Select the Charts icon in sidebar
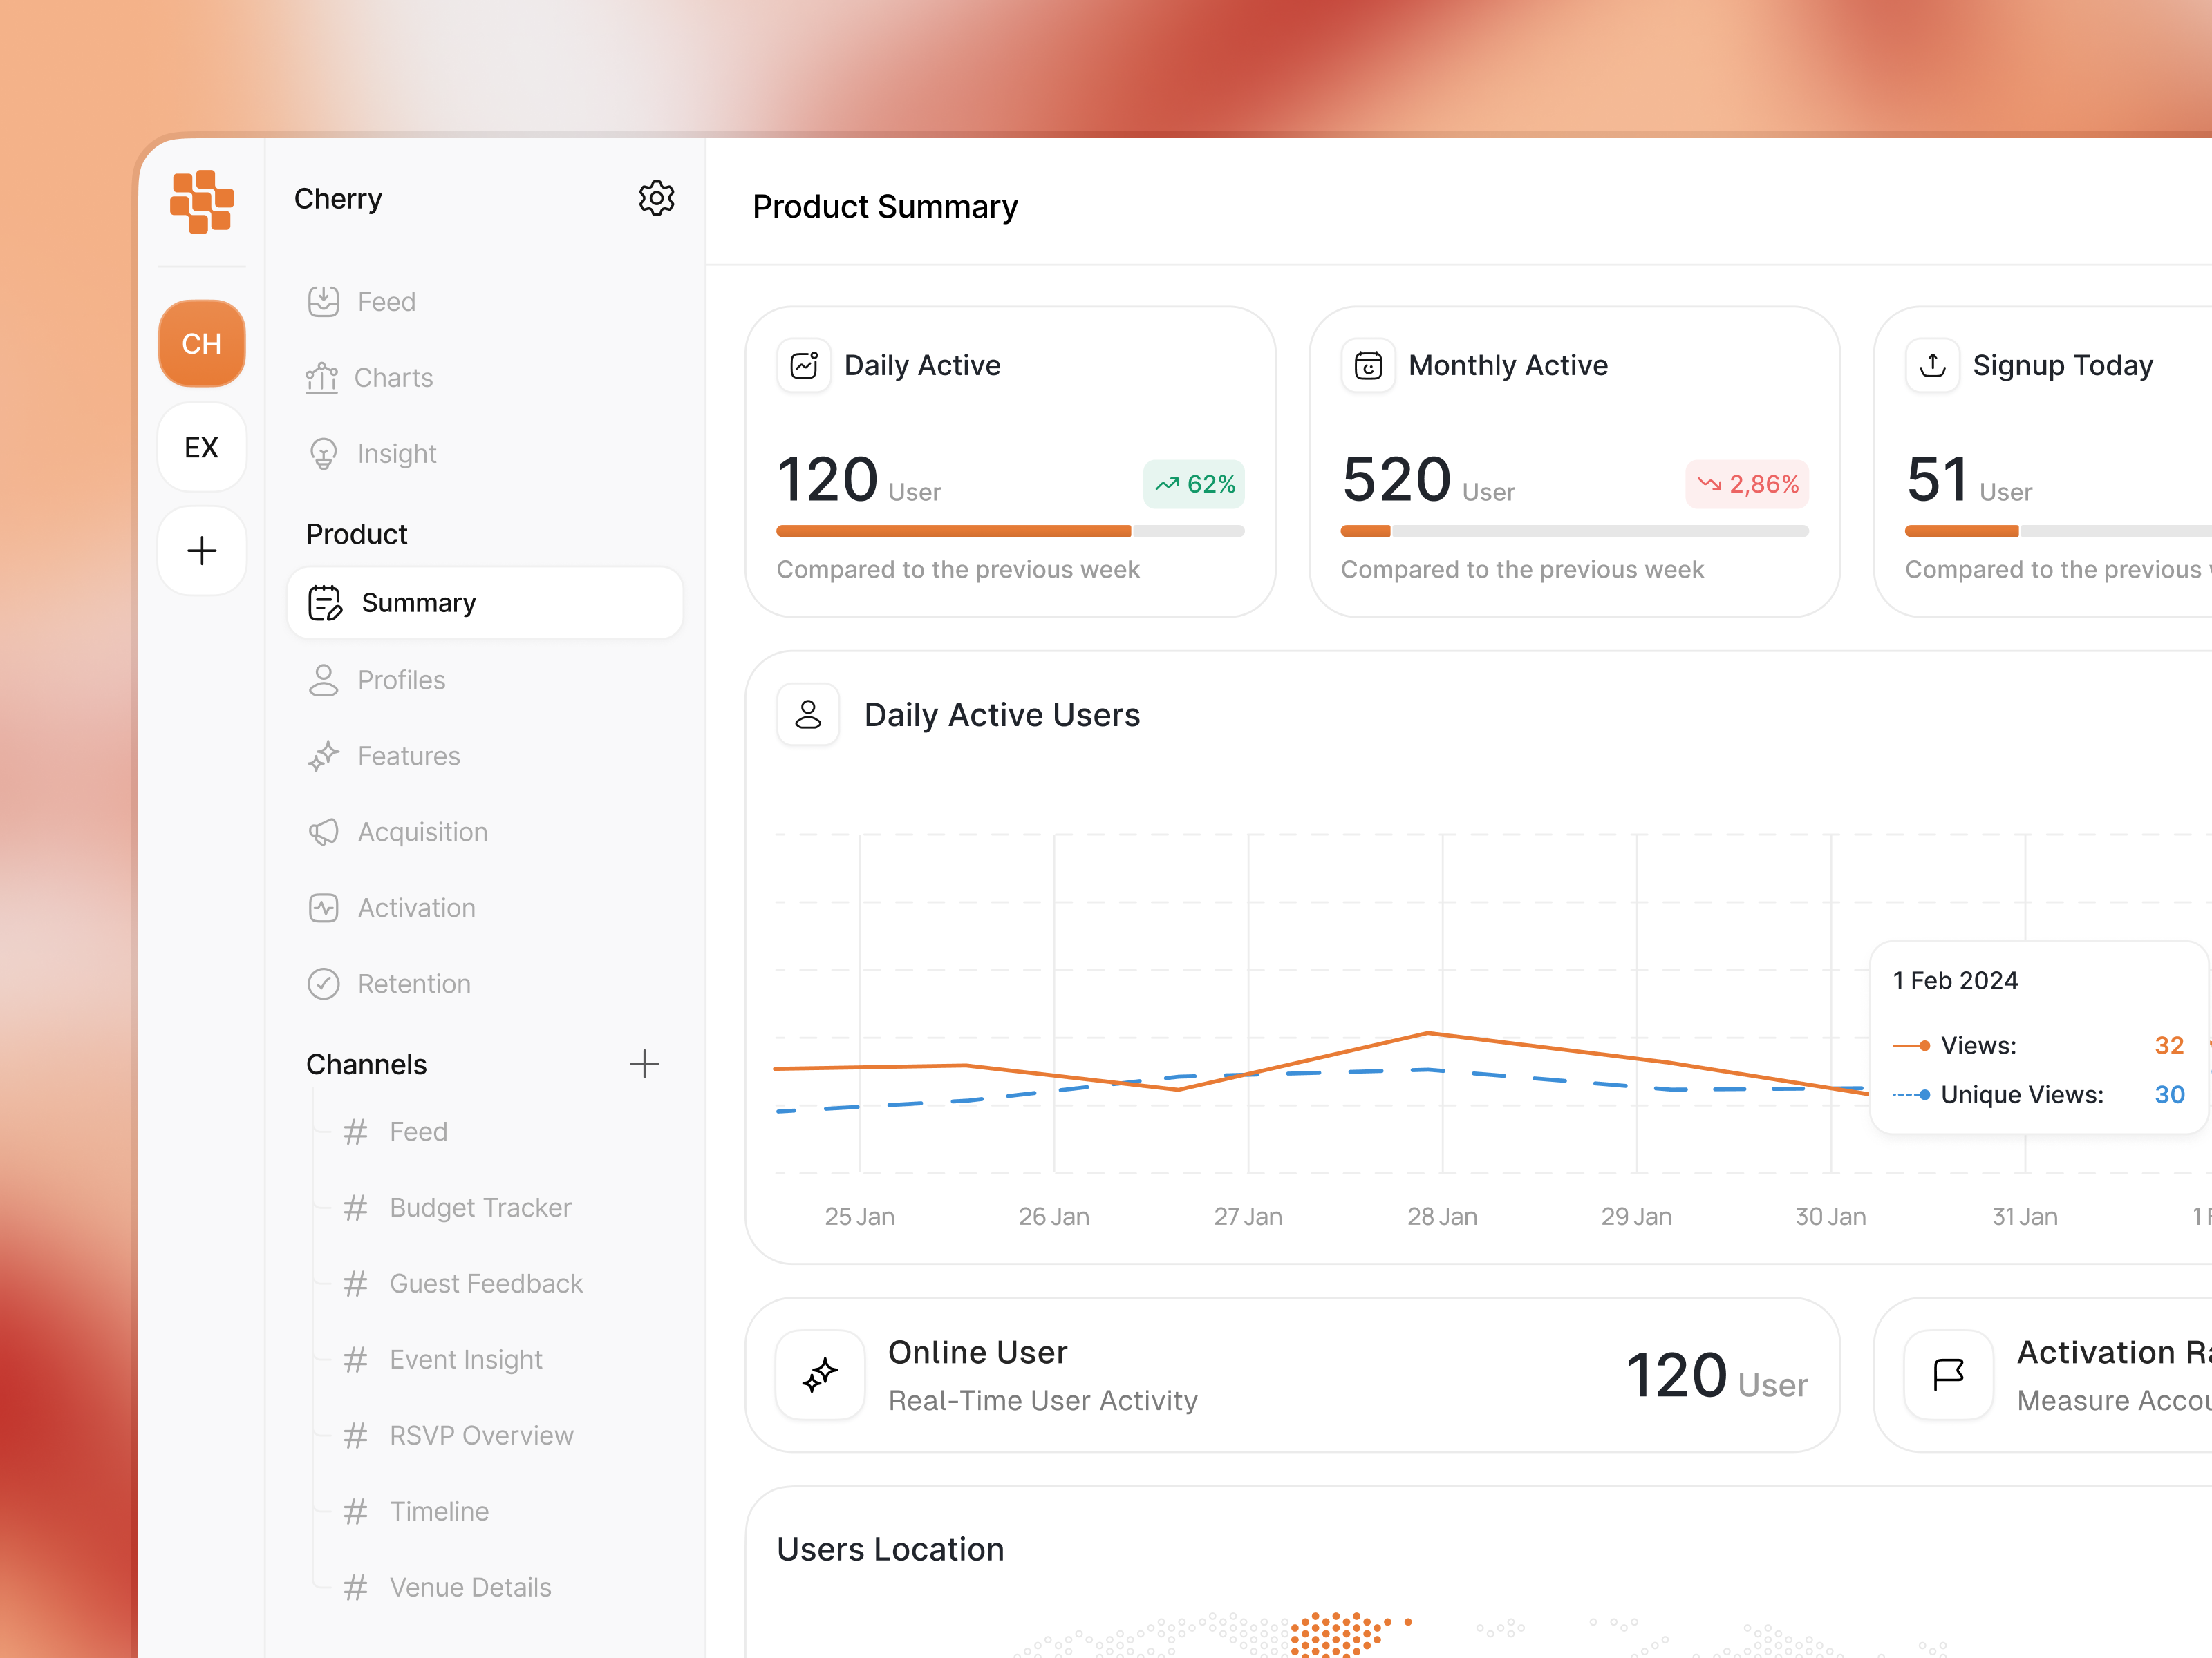 pos(322,377)
